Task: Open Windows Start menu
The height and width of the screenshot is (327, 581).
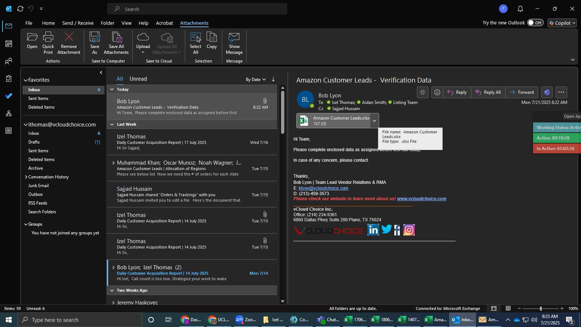Action: [9, 320]
